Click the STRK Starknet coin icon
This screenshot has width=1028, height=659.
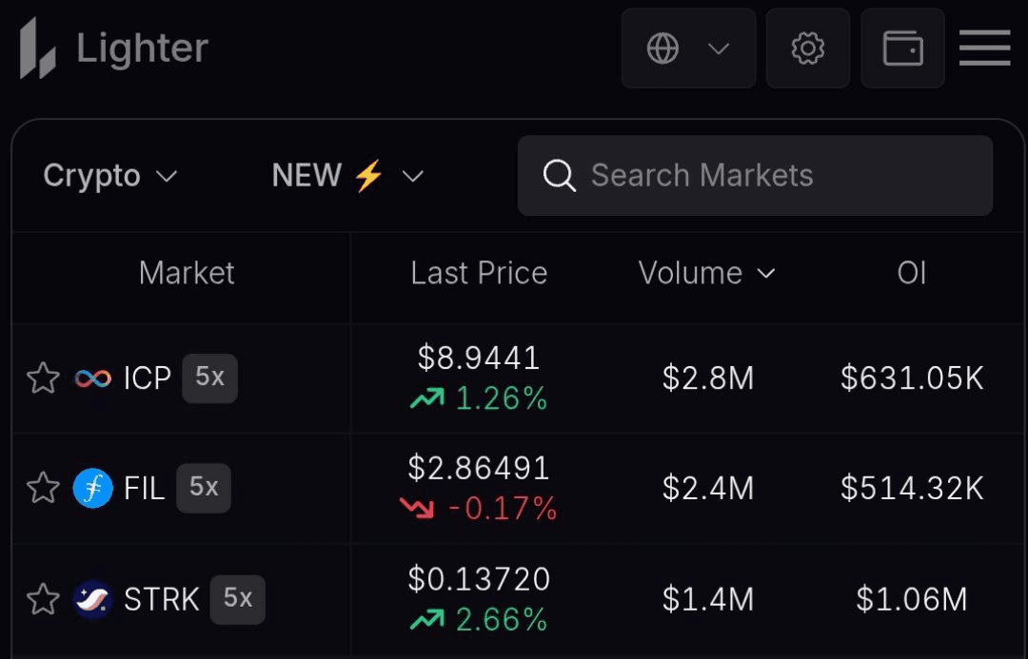92,599
